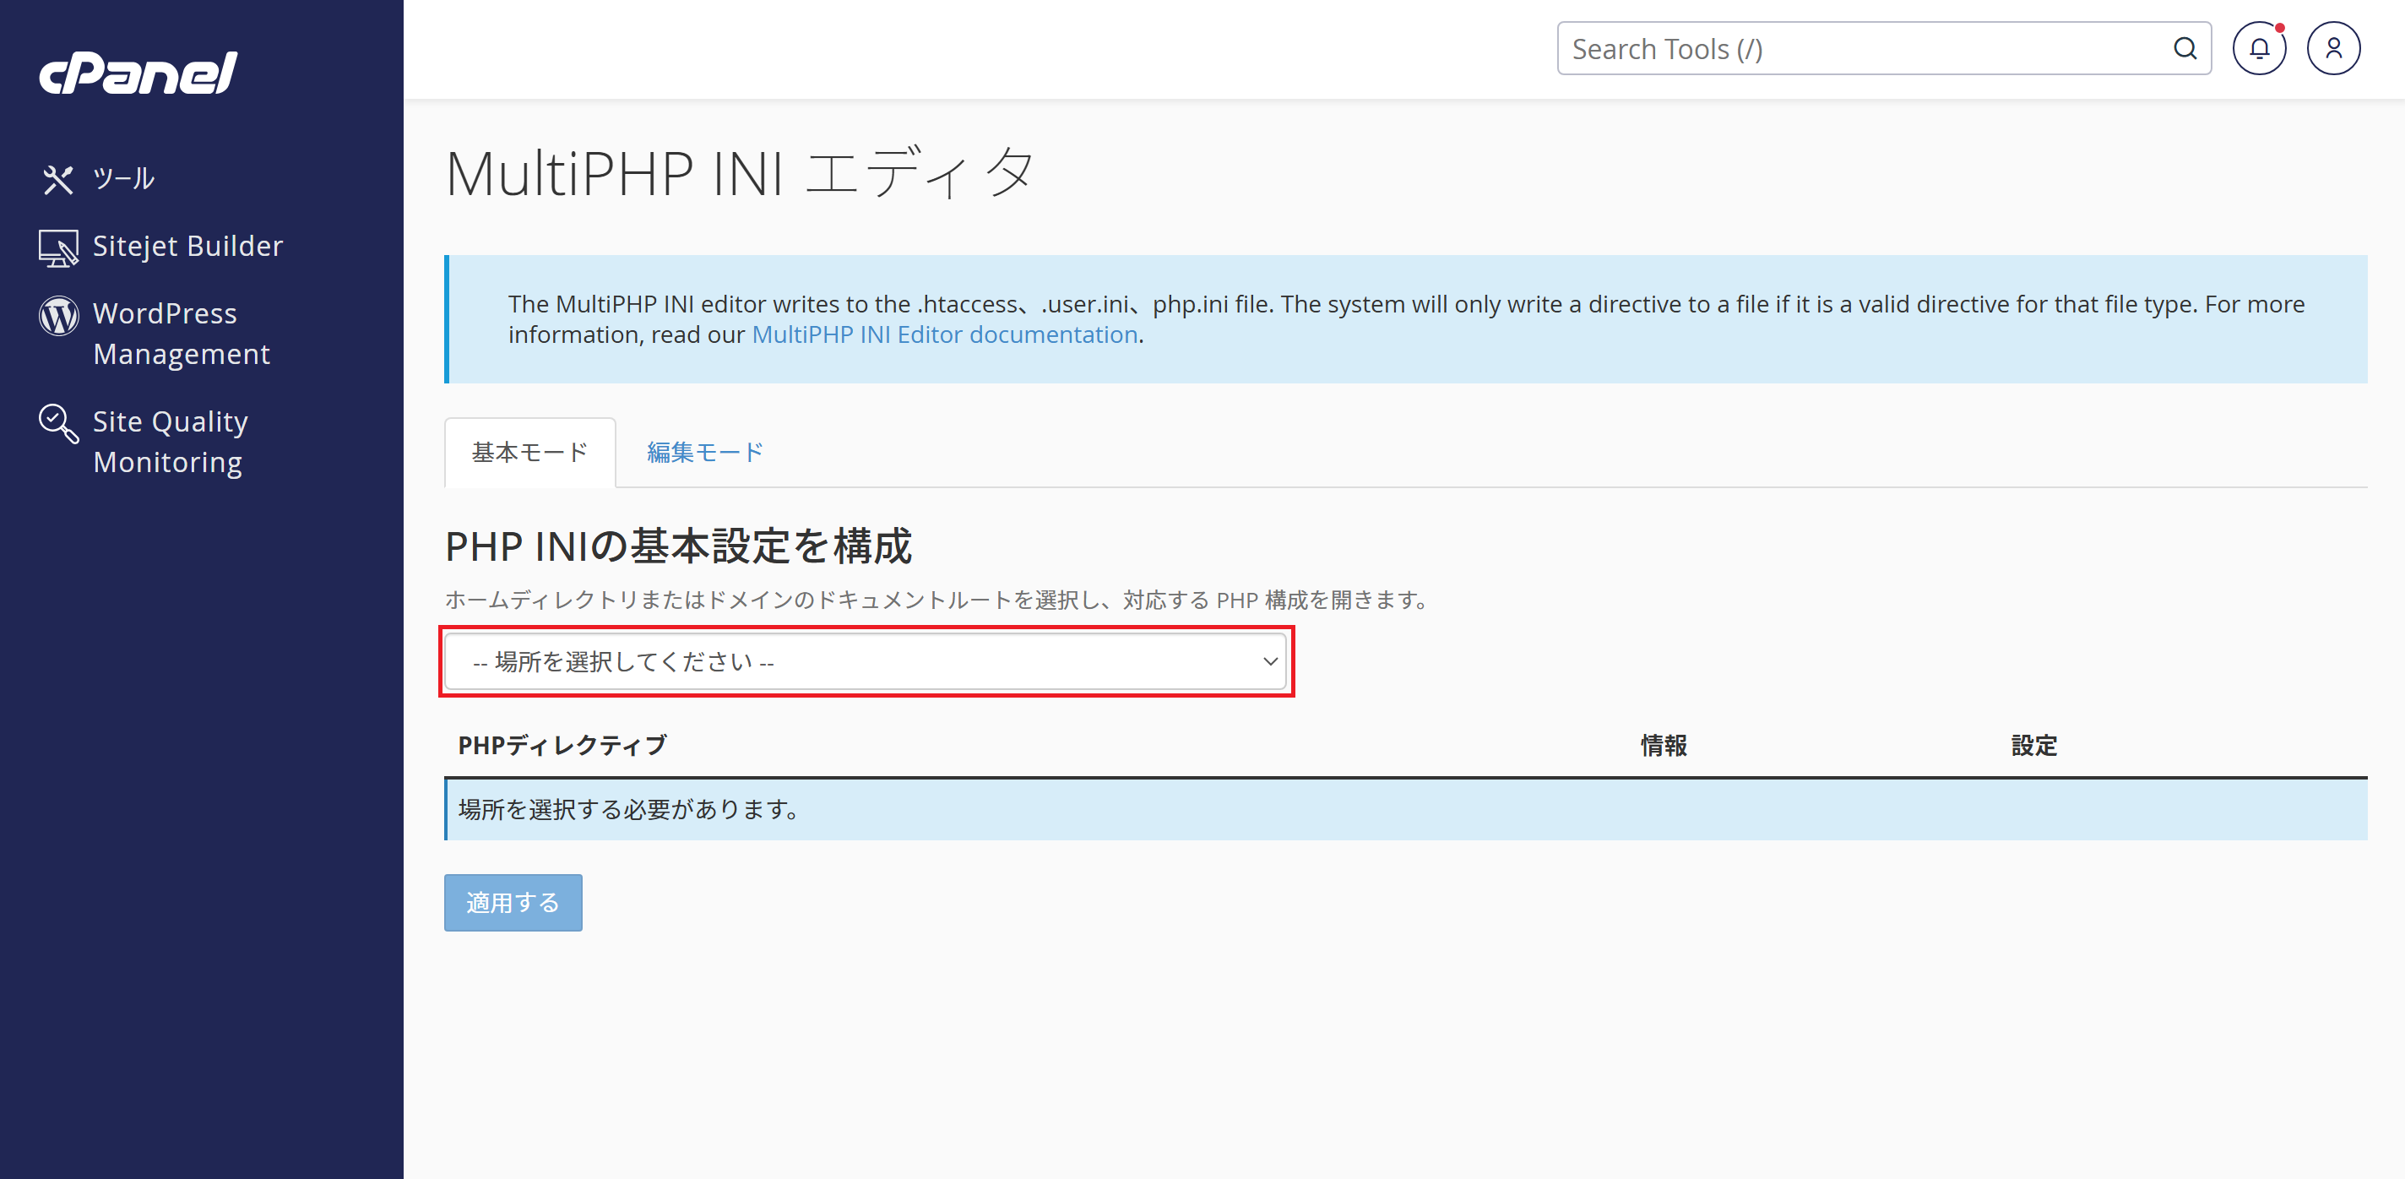
Task: Click the Site Quality Monitoring magnifier icon
Action: [x=58, y=424]
